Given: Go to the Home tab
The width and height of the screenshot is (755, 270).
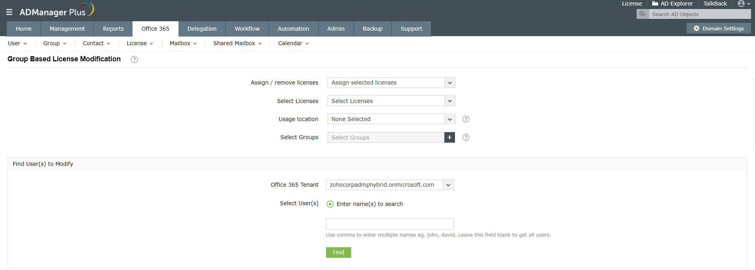Looking at the screenshot, I should (x=24, y=29).
